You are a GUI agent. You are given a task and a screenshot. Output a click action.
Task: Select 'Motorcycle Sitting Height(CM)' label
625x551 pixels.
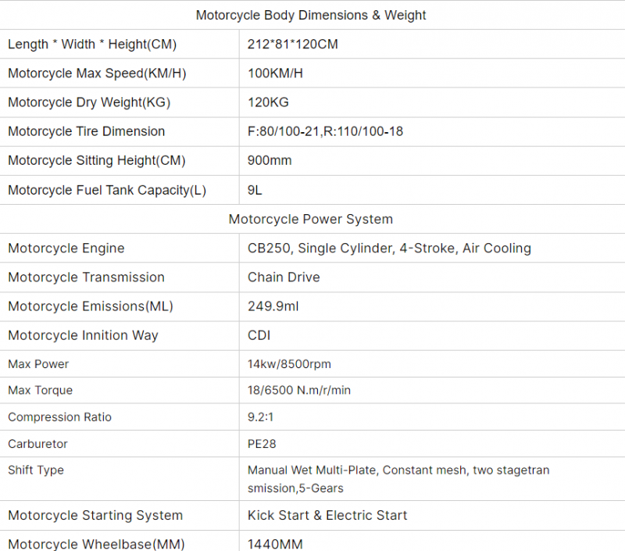(96, 161)
